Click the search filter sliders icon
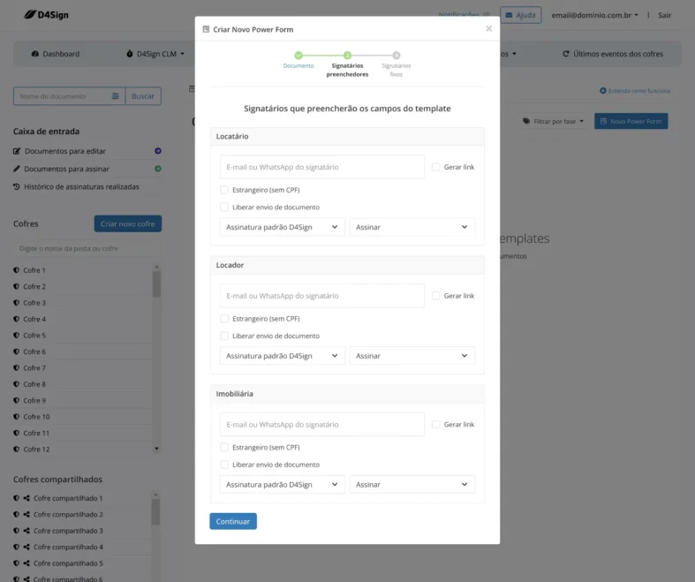 coord(116,96)
